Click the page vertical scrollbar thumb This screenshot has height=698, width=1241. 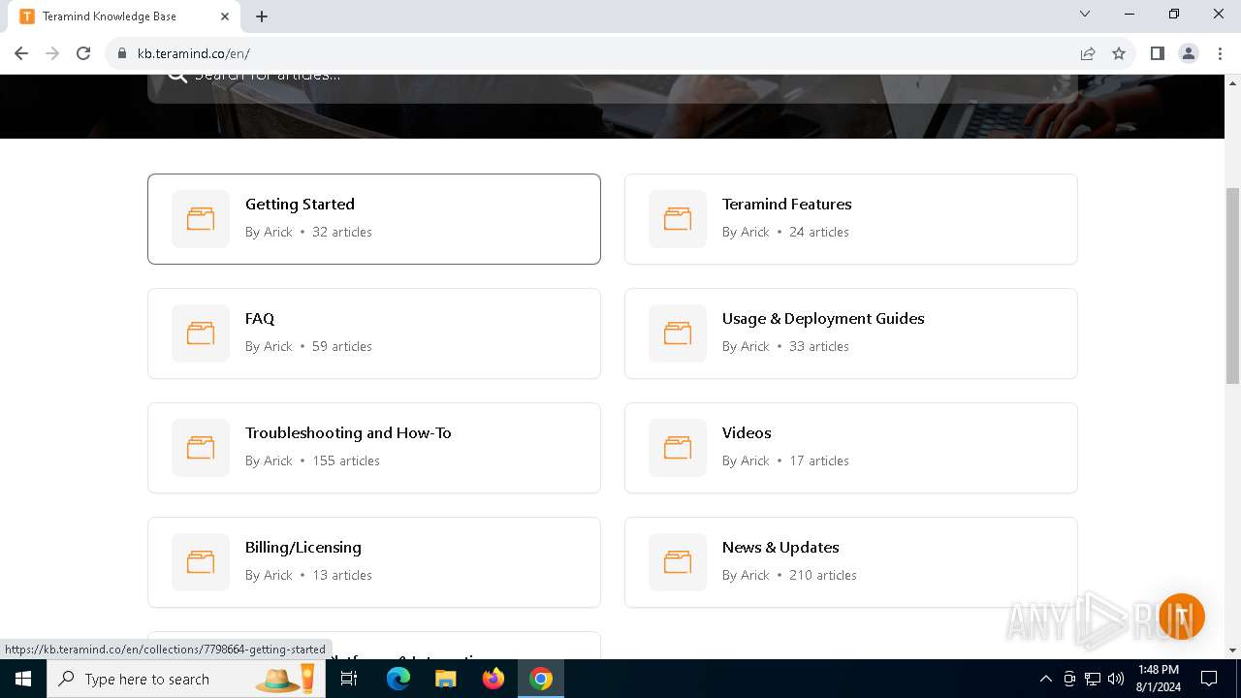click(1232, 285)
